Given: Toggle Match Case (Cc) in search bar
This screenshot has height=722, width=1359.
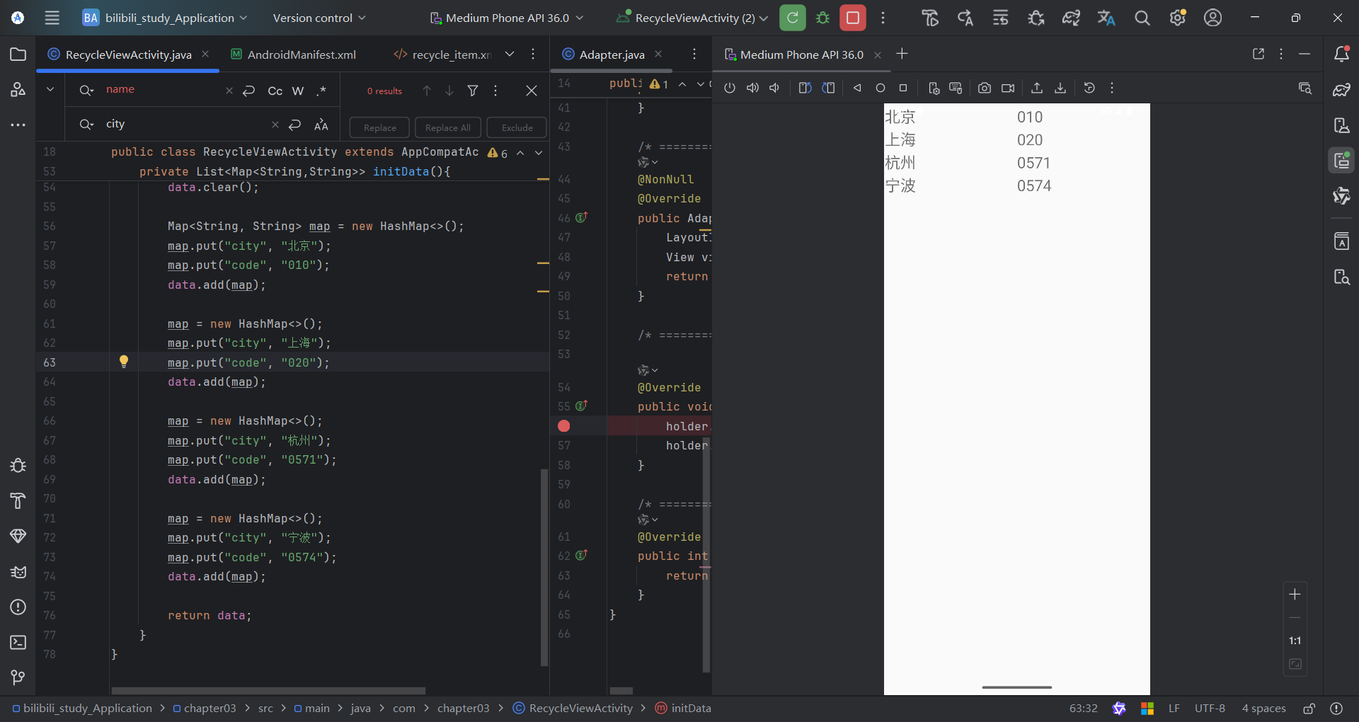Looking at the screenshot, I should coord(275,91).
